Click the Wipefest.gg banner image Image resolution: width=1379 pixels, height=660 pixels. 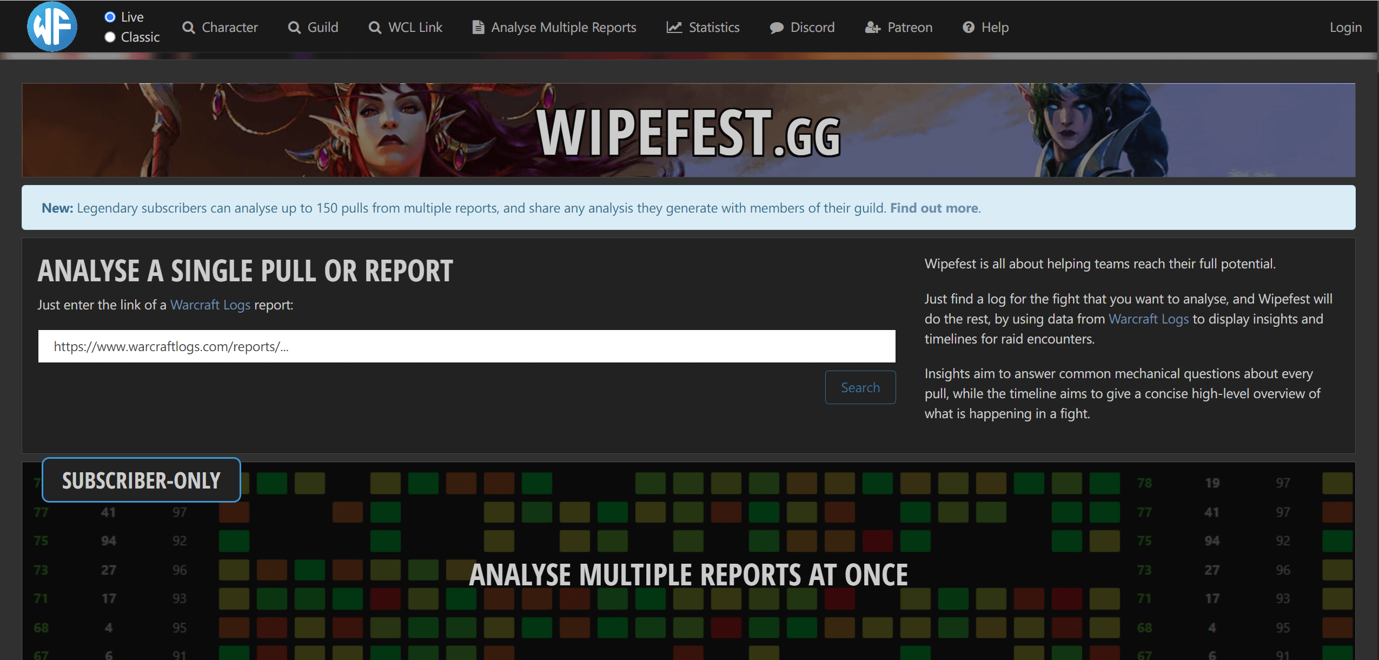pyautogui.click(x=688, y=130)
